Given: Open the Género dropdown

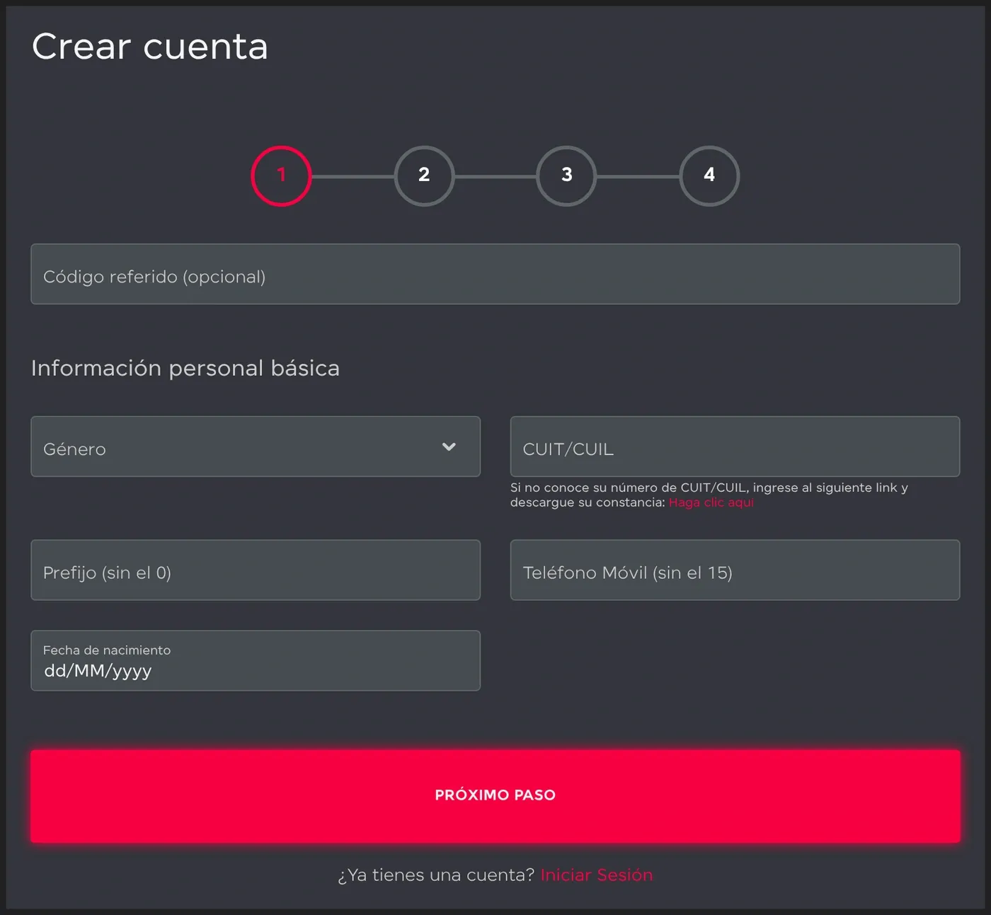Looking at the screenshot, I should tap(256, 447).
